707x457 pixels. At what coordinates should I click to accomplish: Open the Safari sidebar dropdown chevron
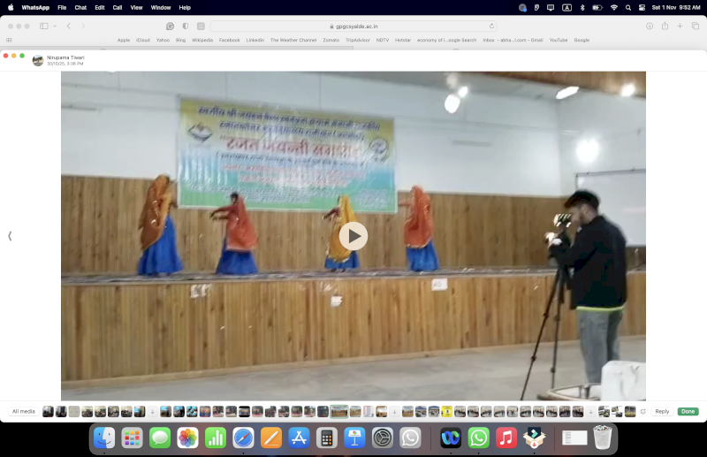(54, 27)
